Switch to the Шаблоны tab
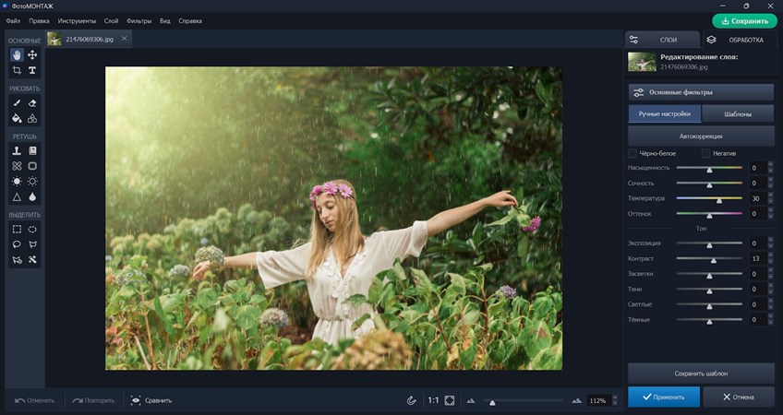This screenshot has height=415, width=783. (738, 114)
